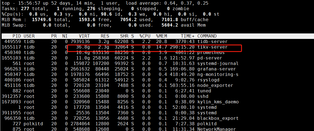
Task: Click the 290:15.20 TIME+ value
Action: click(182, 47)
